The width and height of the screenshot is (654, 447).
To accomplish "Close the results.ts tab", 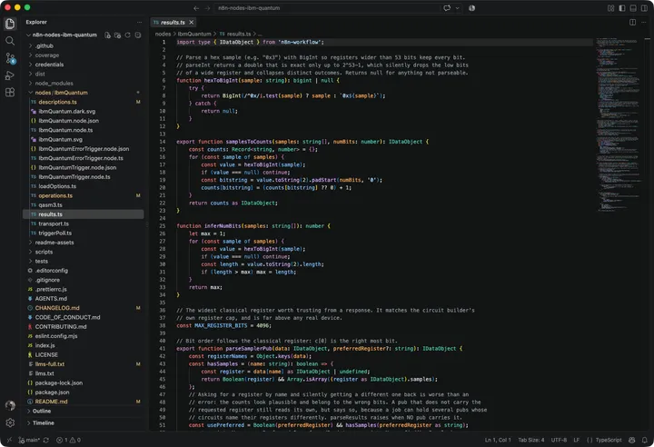I will point(192,22).
